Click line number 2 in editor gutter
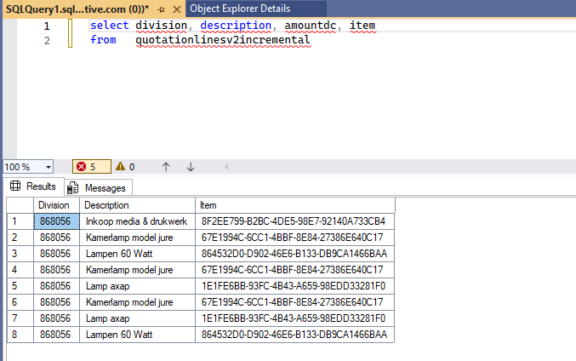The height and width of the screenshot is (361, 576). tap(47, 40)
